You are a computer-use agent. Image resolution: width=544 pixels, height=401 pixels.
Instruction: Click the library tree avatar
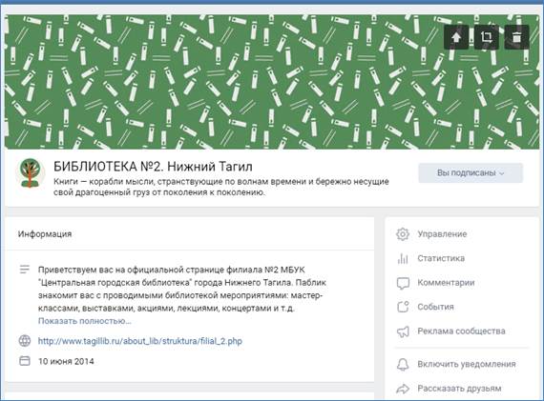point(31,172)
